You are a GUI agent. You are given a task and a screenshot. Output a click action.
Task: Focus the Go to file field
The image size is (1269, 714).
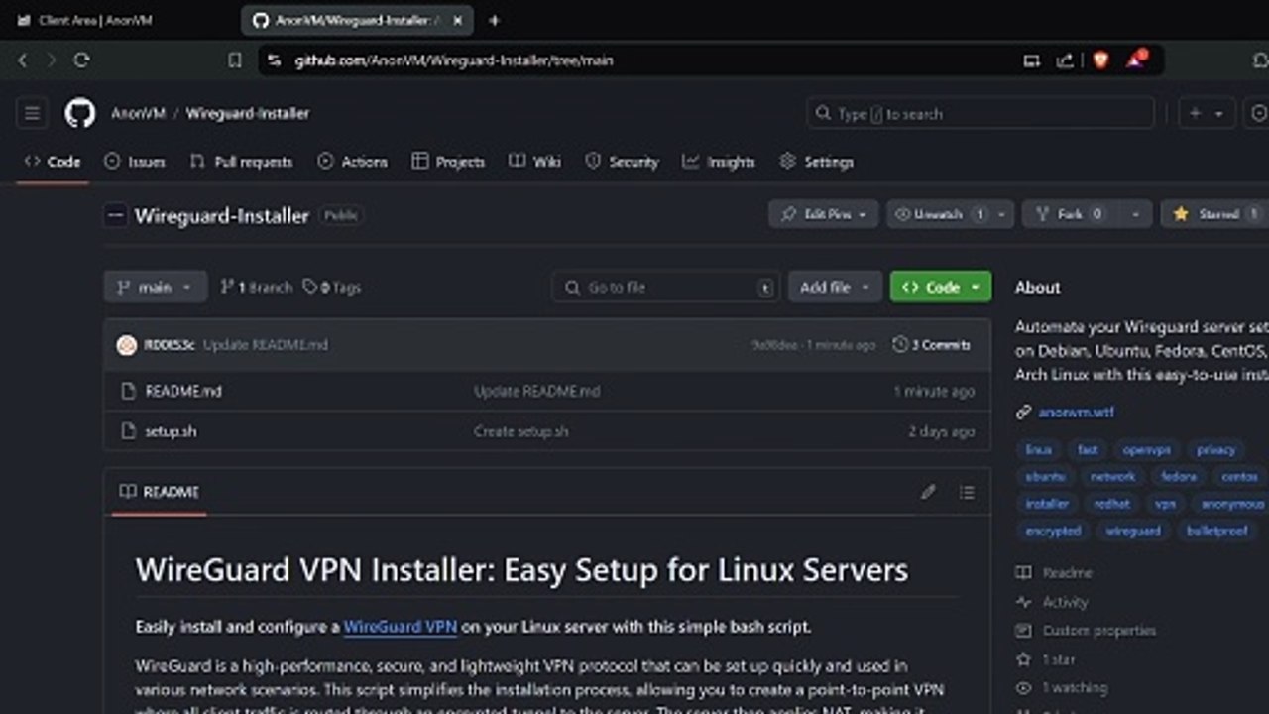pos(666,287)
